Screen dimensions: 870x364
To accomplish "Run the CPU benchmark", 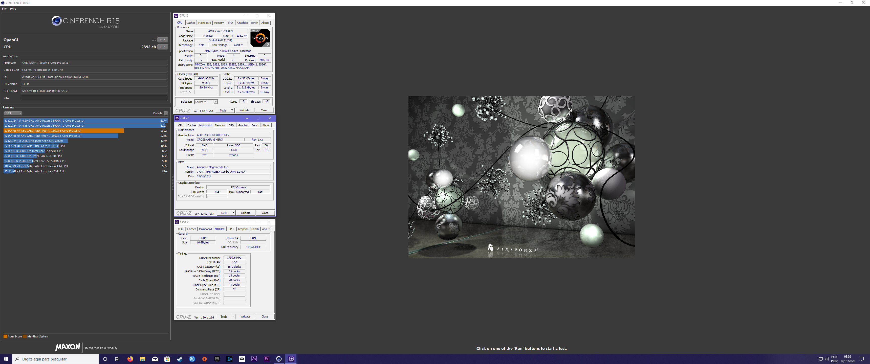I will [162, 47].
